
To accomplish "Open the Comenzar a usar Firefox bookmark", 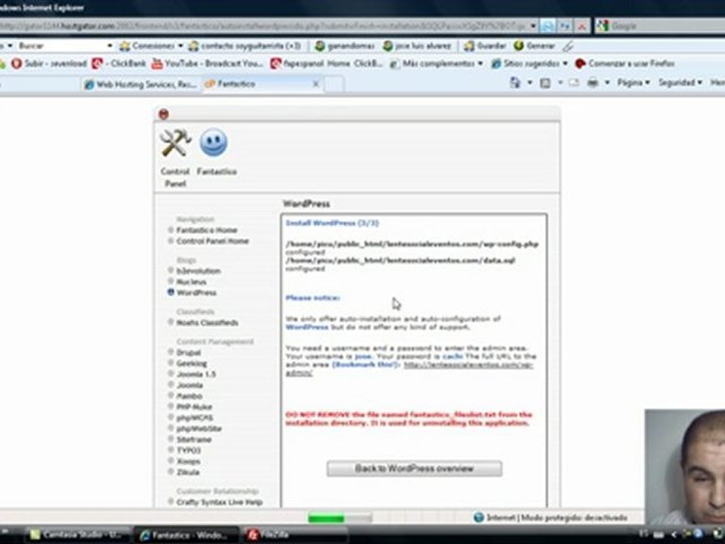I will click(625, 63).
